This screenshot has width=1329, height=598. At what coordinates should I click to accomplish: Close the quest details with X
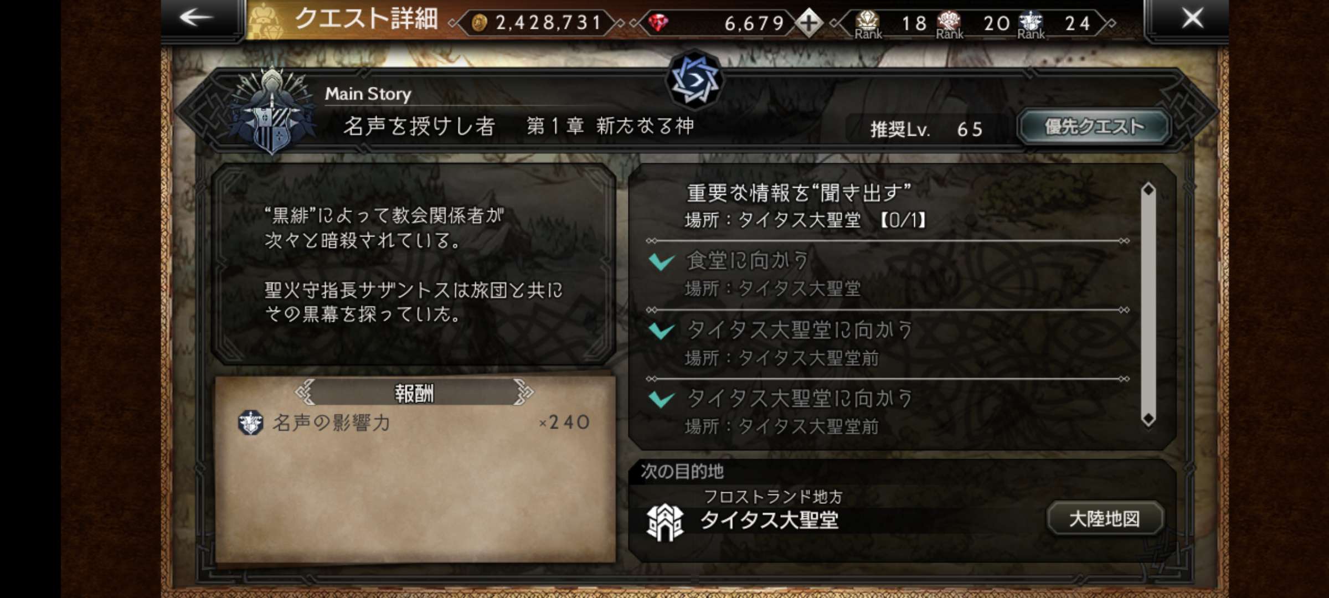click(1193, 18)
